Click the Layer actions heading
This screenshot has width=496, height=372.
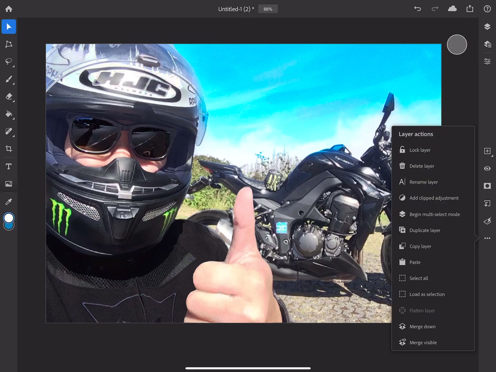click(416, 134)
